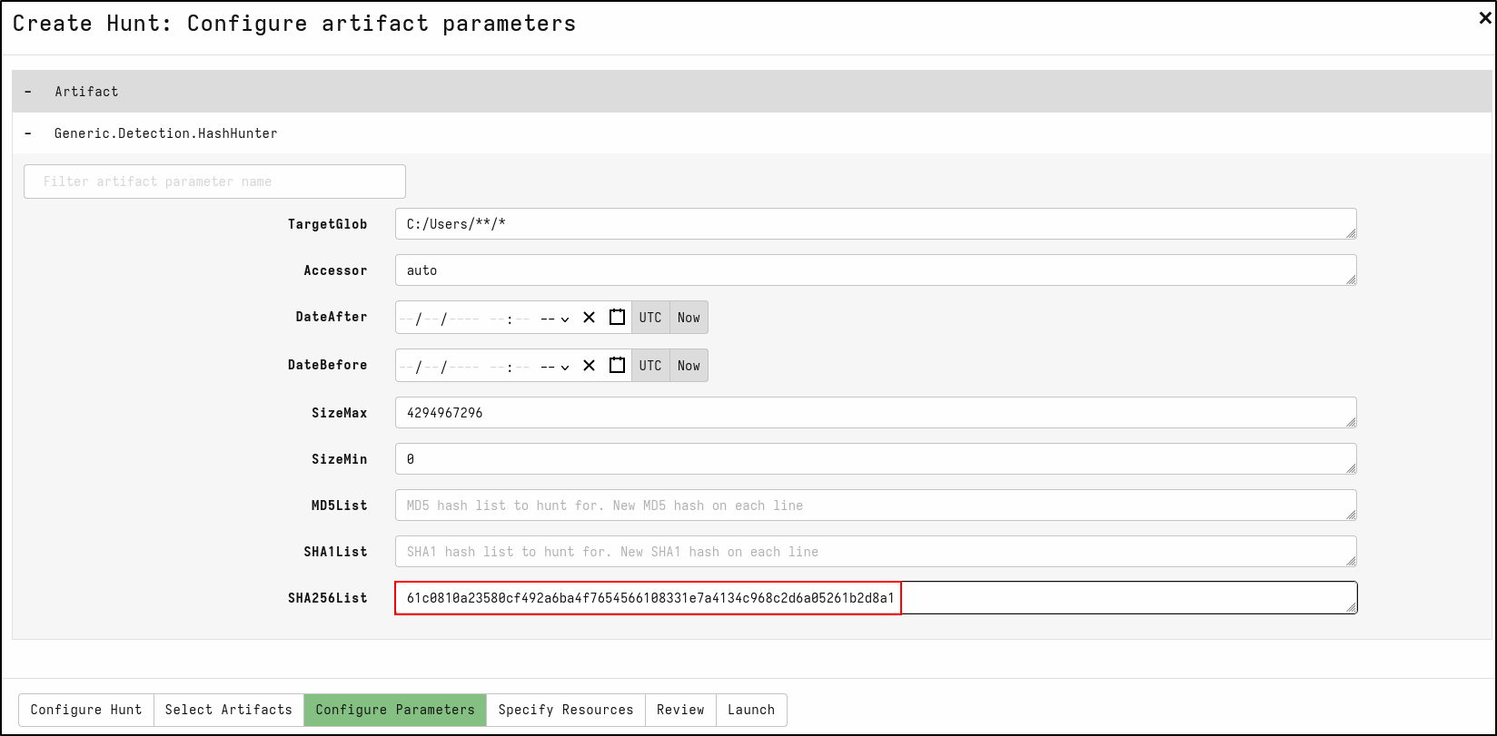Clear the DateBefore value with X icon
The height and width of the screenshot is (736, 1497).
(589, 366)
